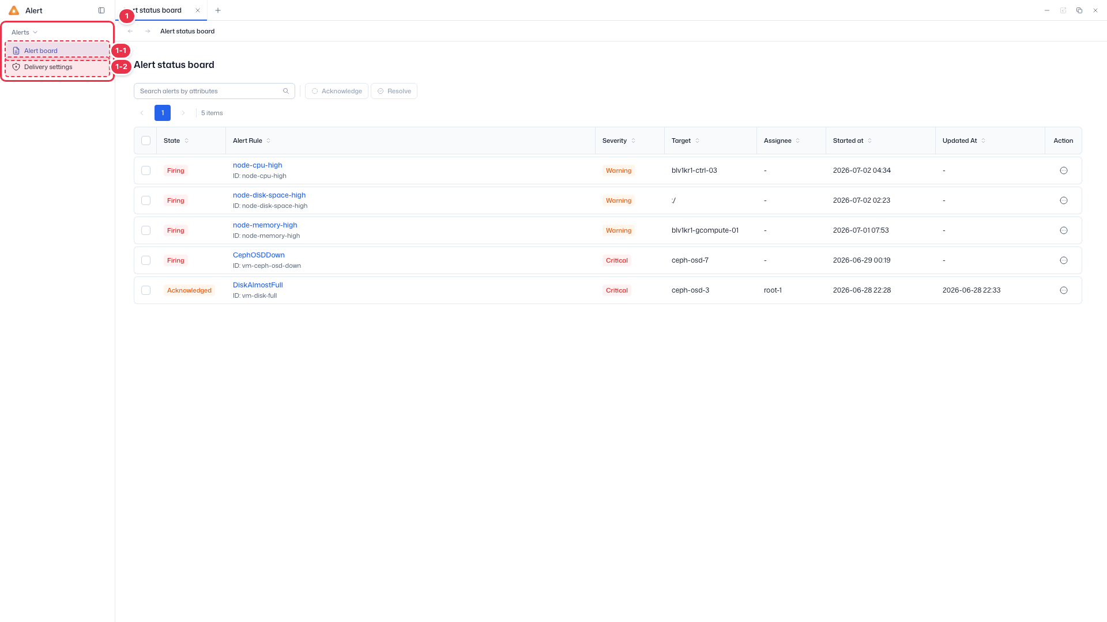The height and width of the screenshot is (622, 1107).
Task: Collapse the sidebar panel icon
Action: pyautogui.click(x=101, y=10)
